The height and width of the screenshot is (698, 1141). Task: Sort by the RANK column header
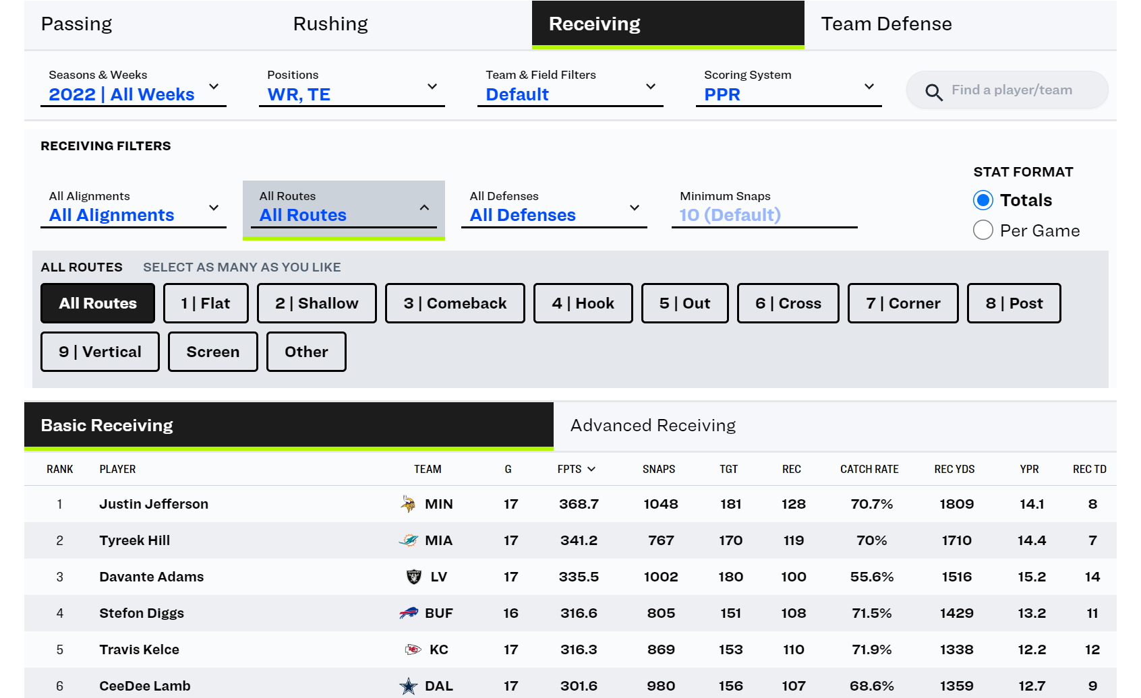click(x=59, y=469)
